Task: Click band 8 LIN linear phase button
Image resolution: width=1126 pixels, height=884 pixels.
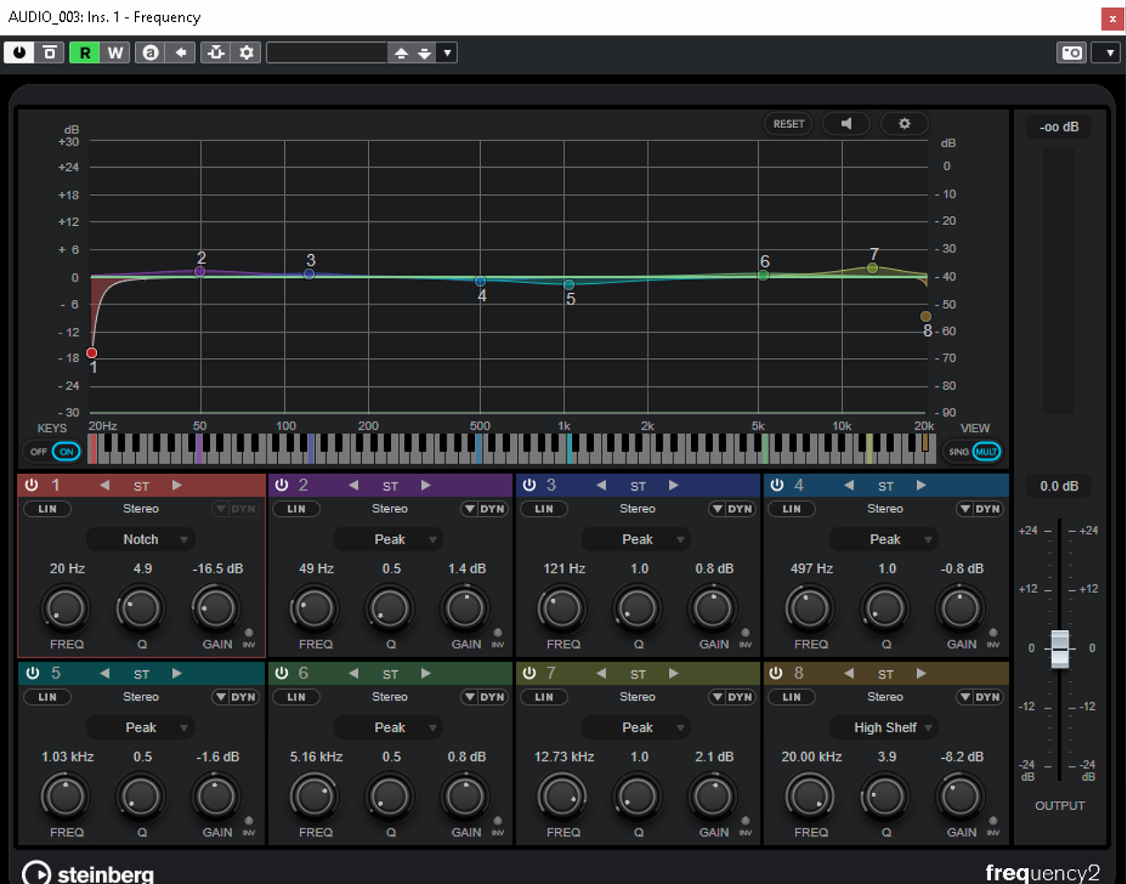Action: coord(792,697)
